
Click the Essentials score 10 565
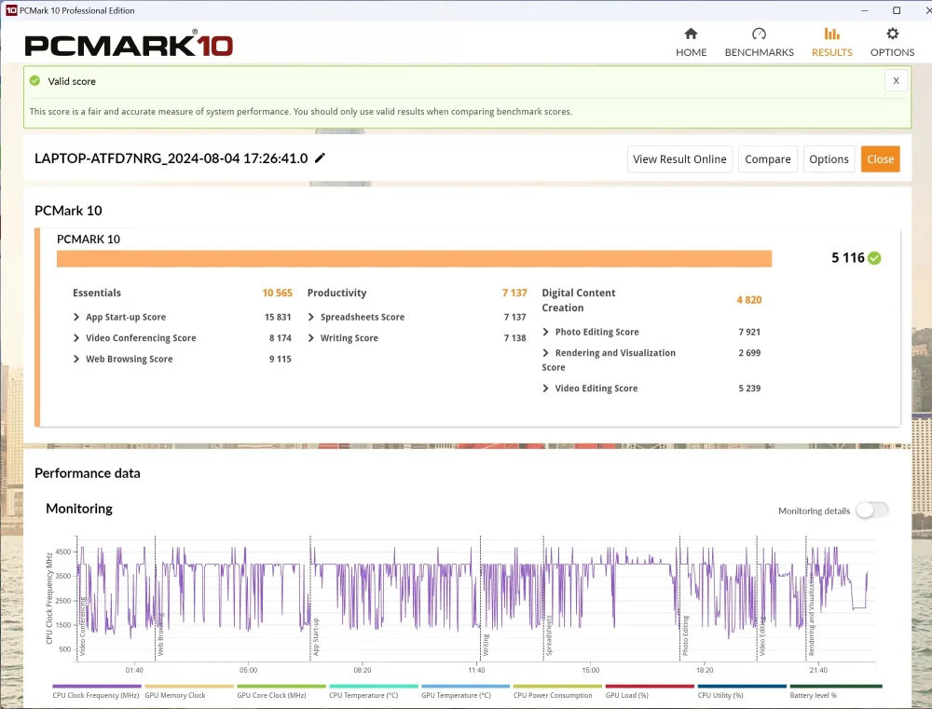277,293
